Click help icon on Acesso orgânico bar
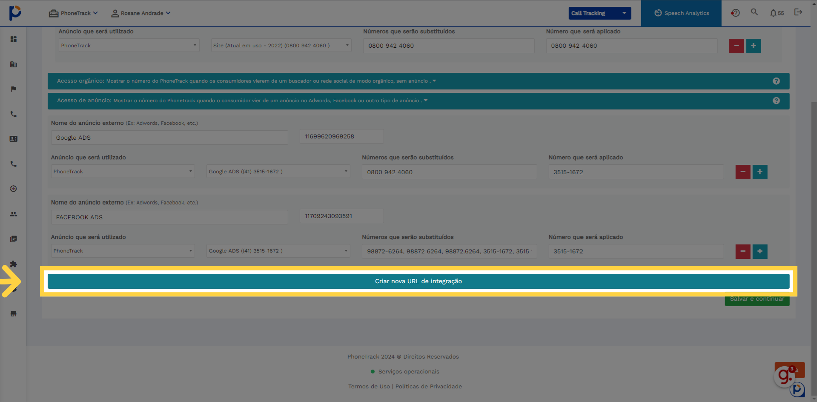 [x=776, y=81]
